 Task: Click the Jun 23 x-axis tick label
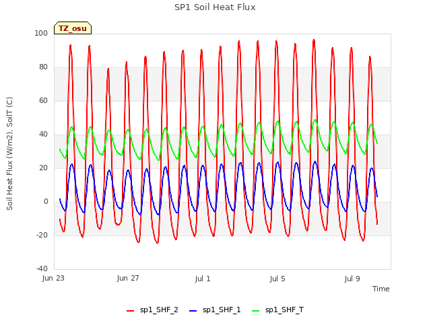(53, 279)
